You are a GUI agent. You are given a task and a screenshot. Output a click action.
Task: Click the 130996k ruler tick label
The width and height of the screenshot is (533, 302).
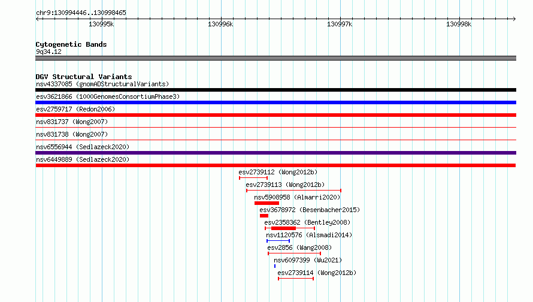[x=220, y=24]
